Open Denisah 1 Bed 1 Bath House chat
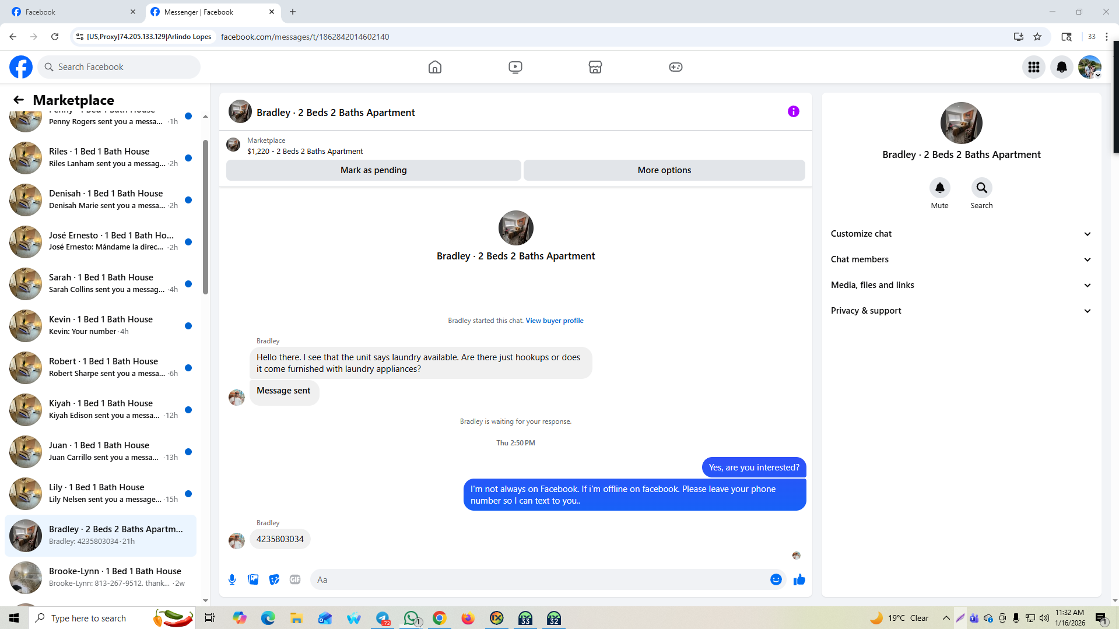Viewport: 1119px width, 629px height. click(x=100, y=199)
